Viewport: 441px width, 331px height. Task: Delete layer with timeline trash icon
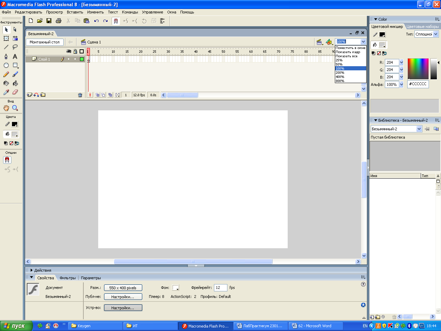click(80, 95)
